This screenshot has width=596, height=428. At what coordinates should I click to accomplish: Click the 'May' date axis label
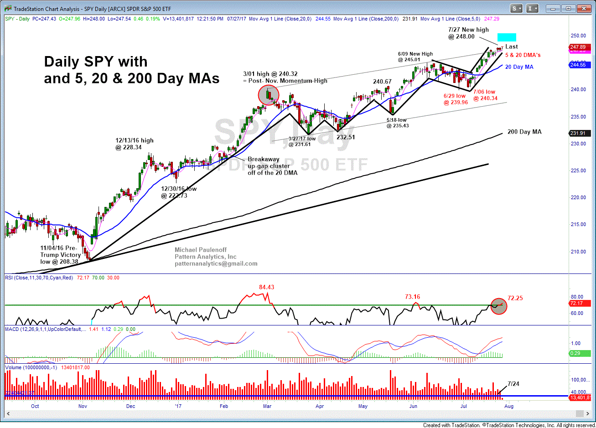[x=363, y=406]
